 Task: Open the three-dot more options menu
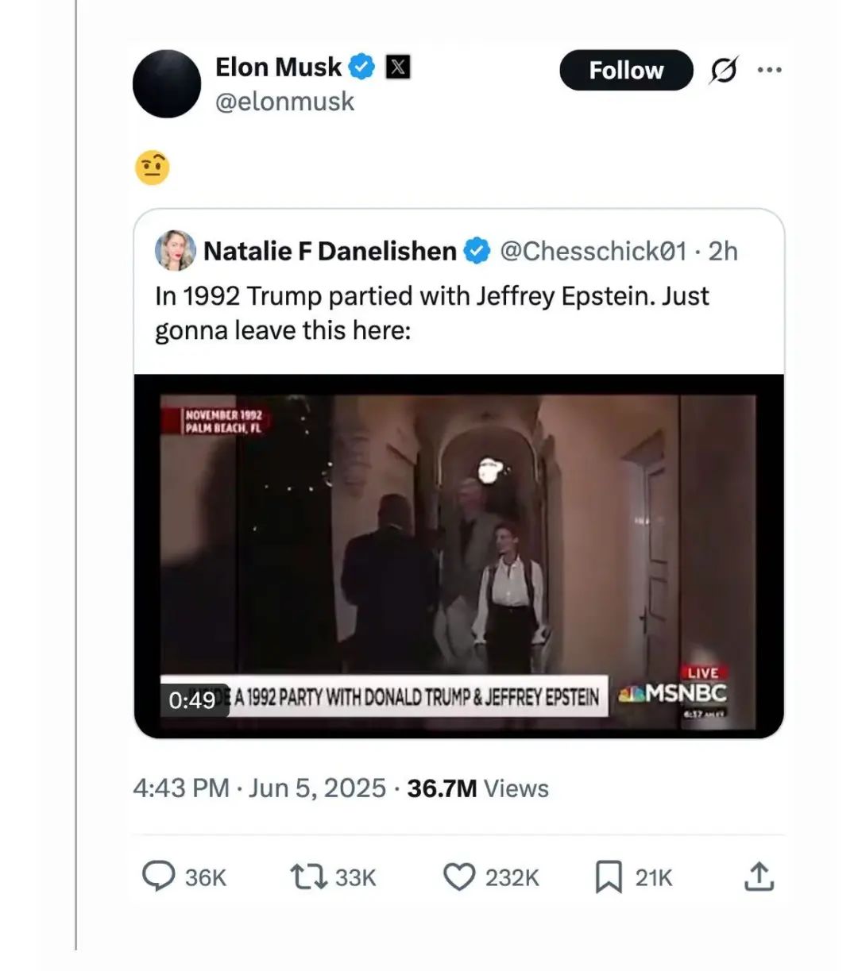tap(769, 70)
